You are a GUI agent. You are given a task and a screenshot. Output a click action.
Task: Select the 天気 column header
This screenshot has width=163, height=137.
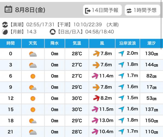coord(33,43)
